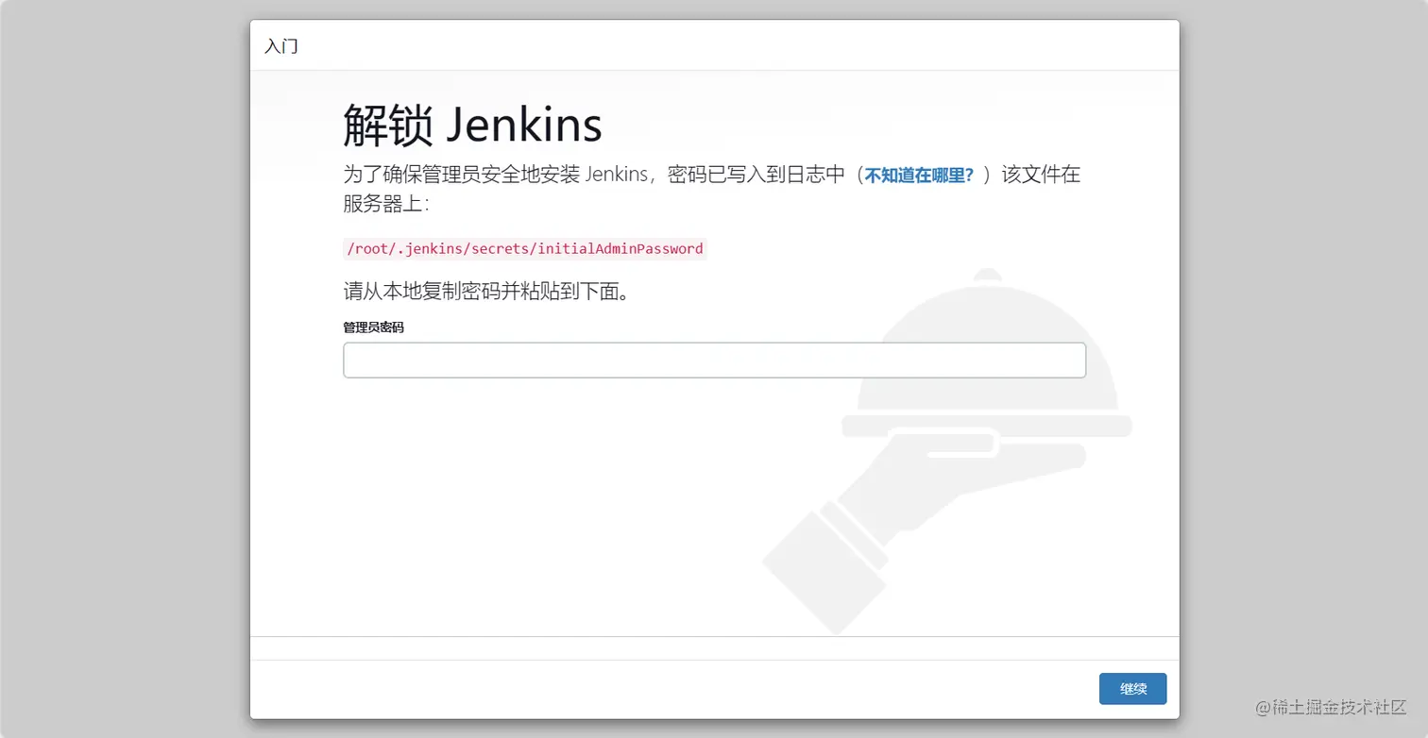Click the 管理员密码 label
This screenshot has height=738, width=1428.
373,327
